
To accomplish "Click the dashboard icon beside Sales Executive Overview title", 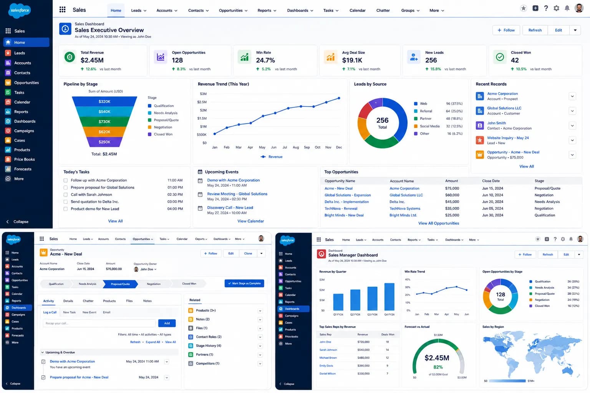I will (x=65, y=29).
